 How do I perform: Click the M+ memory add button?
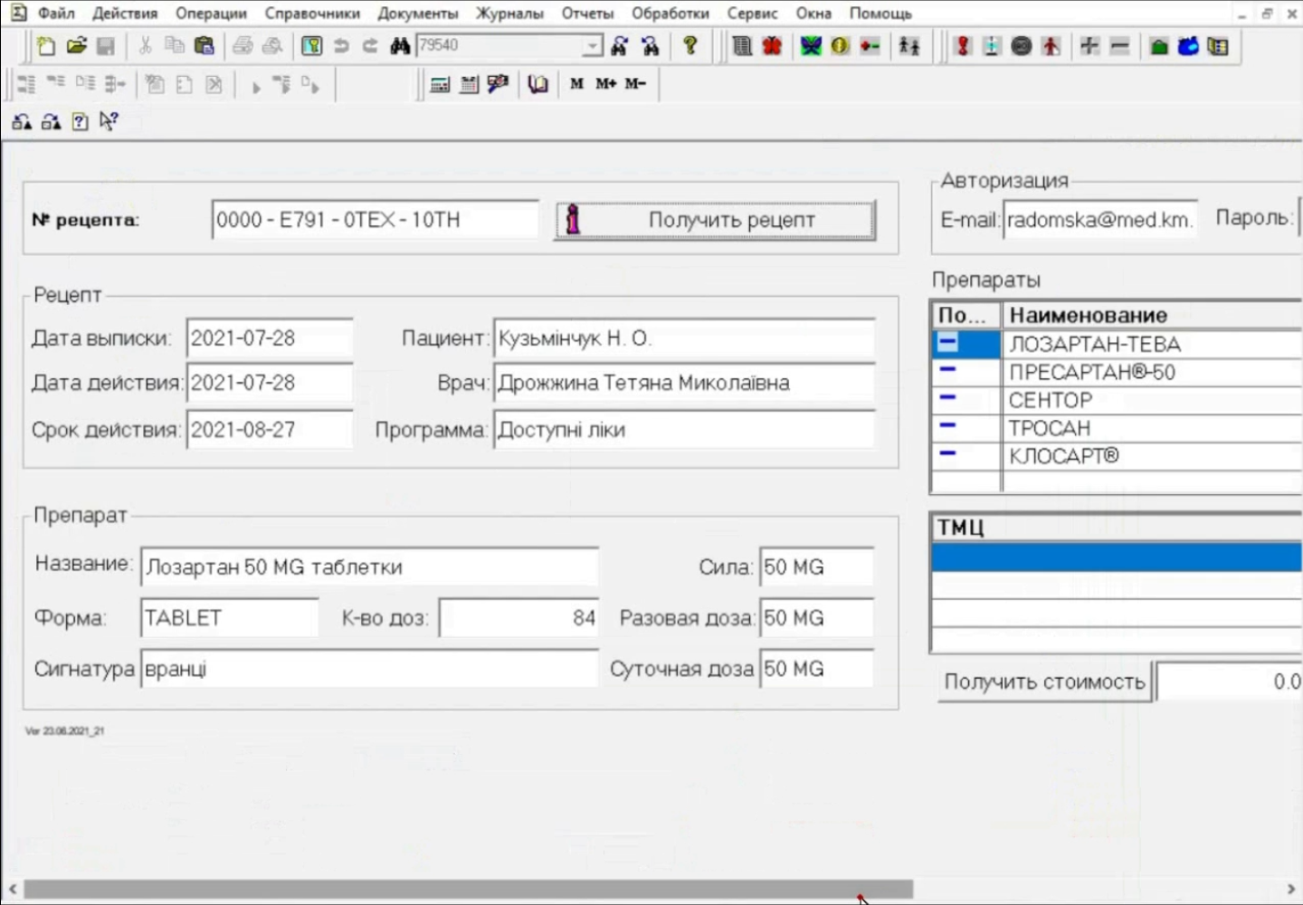[x=605, y=84]
